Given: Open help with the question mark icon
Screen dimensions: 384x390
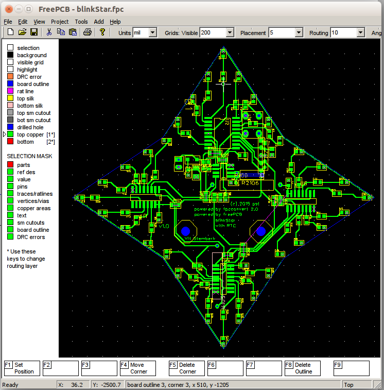Looking at the screenshot, I should pyautogui.click(x=102, y=32).
